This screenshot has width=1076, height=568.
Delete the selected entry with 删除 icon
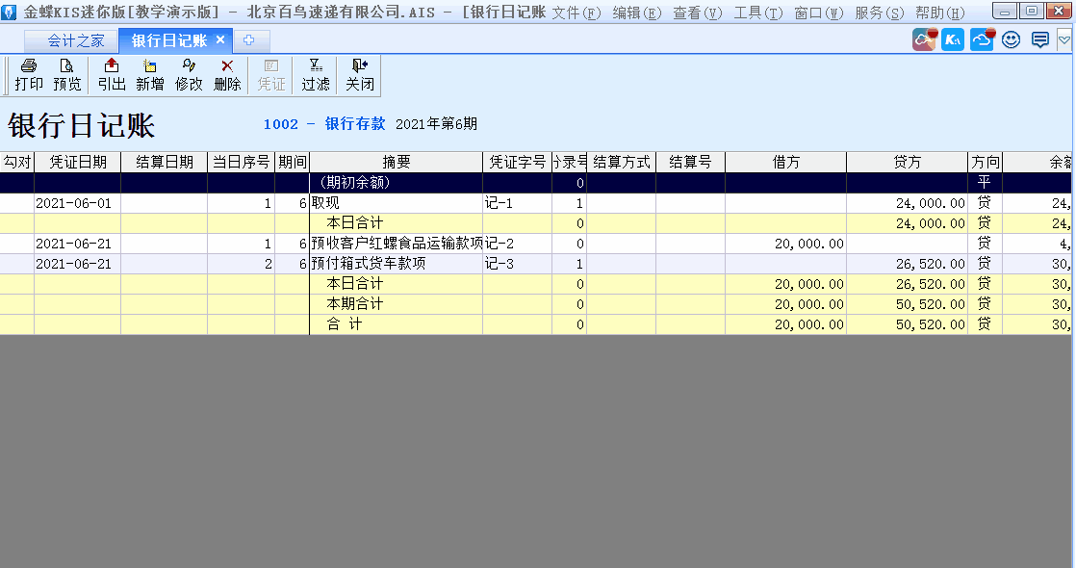(x=227, y=74)
